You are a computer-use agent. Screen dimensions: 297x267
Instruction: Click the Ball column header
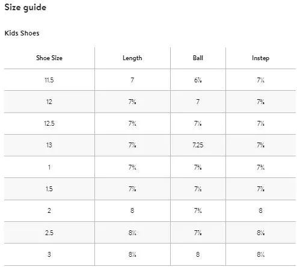point(198,58)
